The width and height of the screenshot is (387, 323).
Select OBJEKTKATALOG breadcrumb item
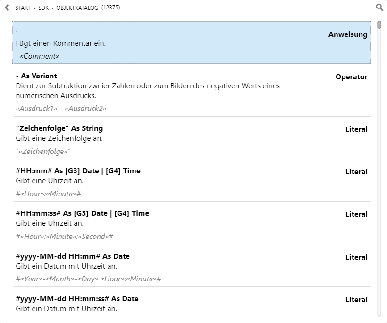(x=77, y=8)
